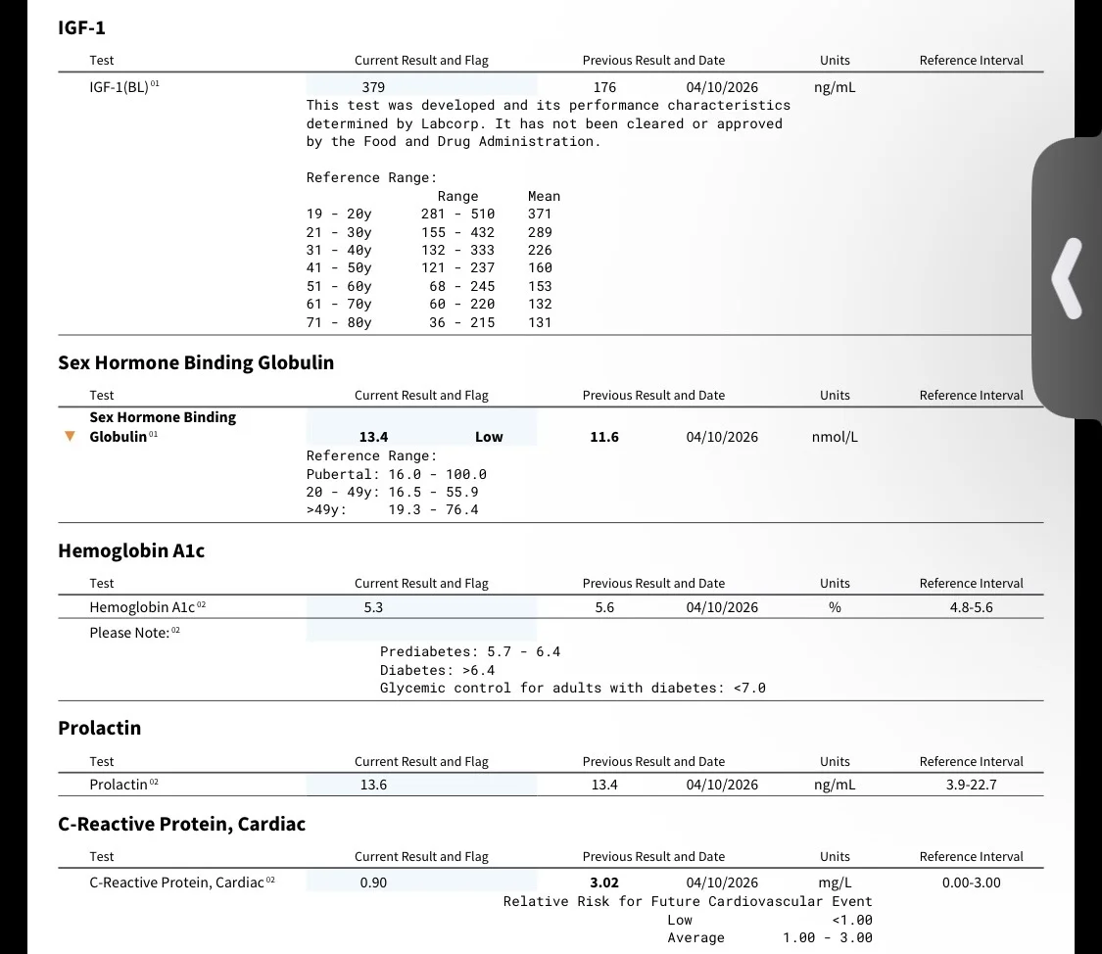The width and height of the screenshot is (1102, 954).
Task: Click the previous SHBG result 11.6
Action: 604,437
